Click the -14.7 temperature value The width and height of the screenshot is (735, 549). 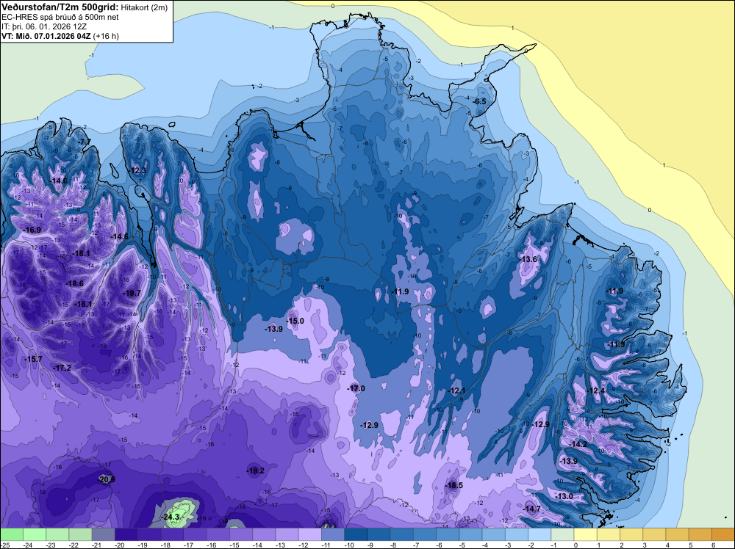pos(531,509)
